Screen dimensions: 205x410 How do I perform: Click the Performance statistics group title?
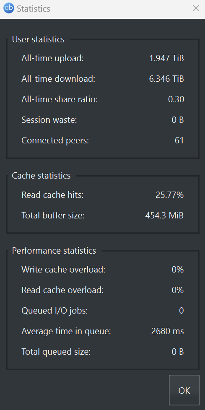(54, 251)
